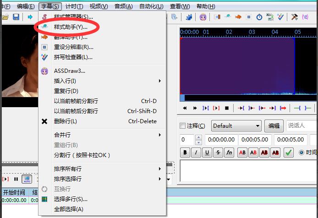318x218 pixels.
Task: Open the Default style dropdown
Action: pos(236,126)
